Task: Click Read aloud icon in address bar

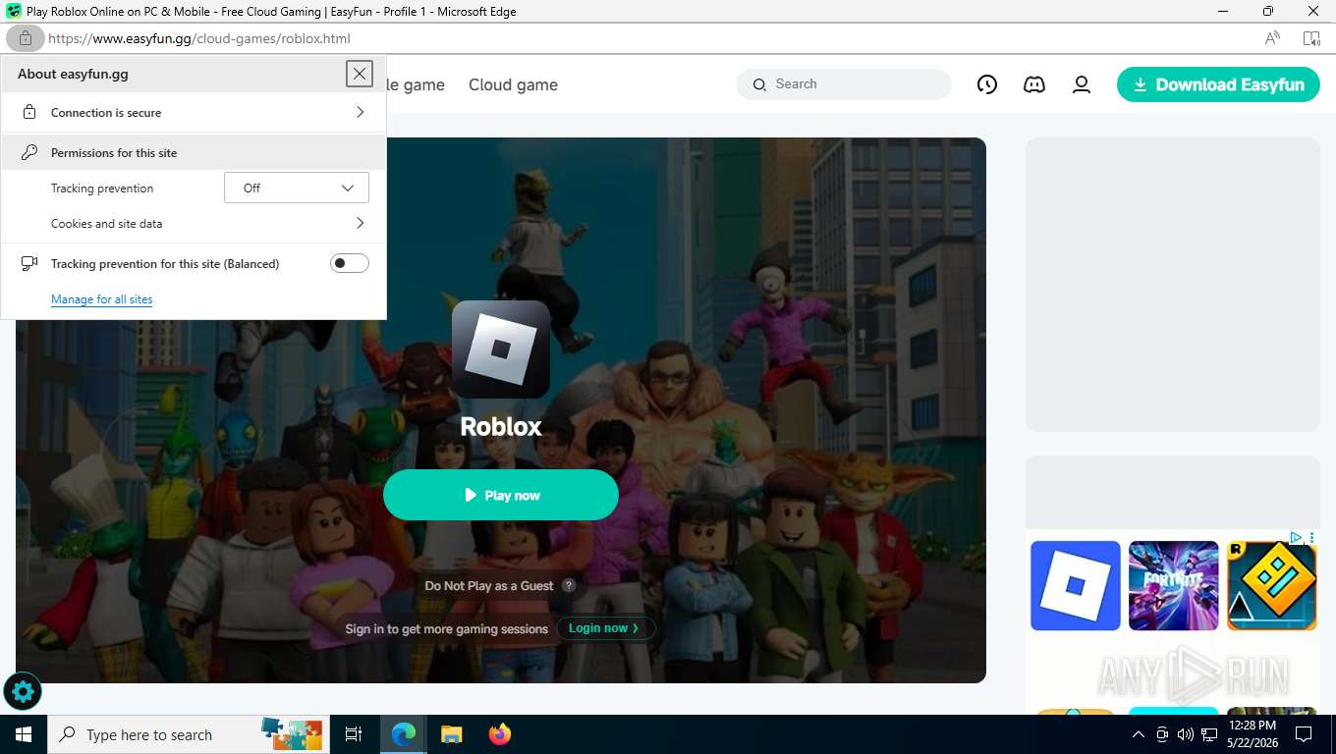Action: (1272, 38)
